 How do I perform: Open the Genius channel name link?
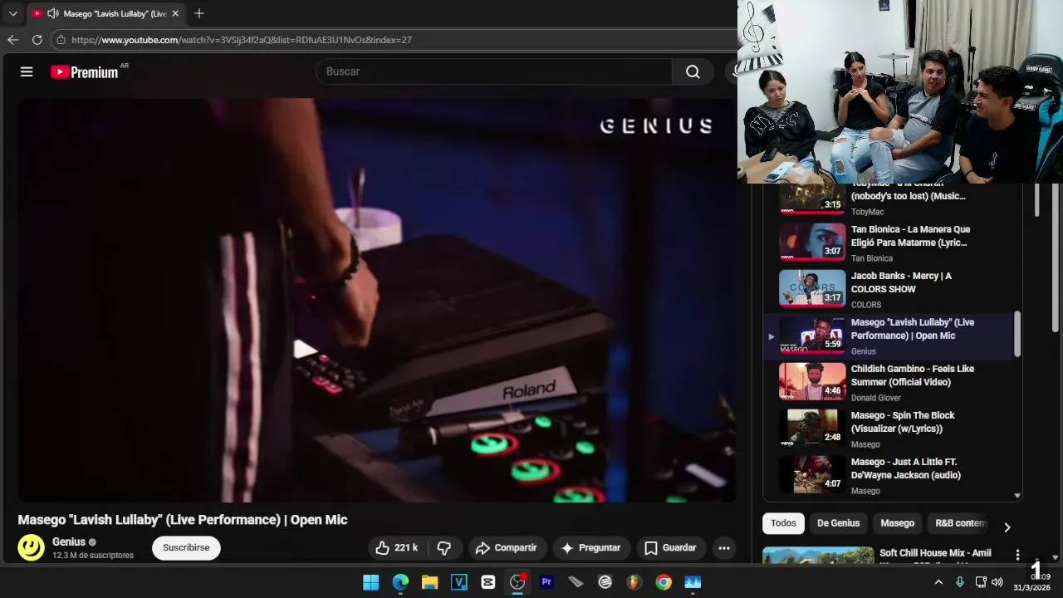click(x=69, y=542)
